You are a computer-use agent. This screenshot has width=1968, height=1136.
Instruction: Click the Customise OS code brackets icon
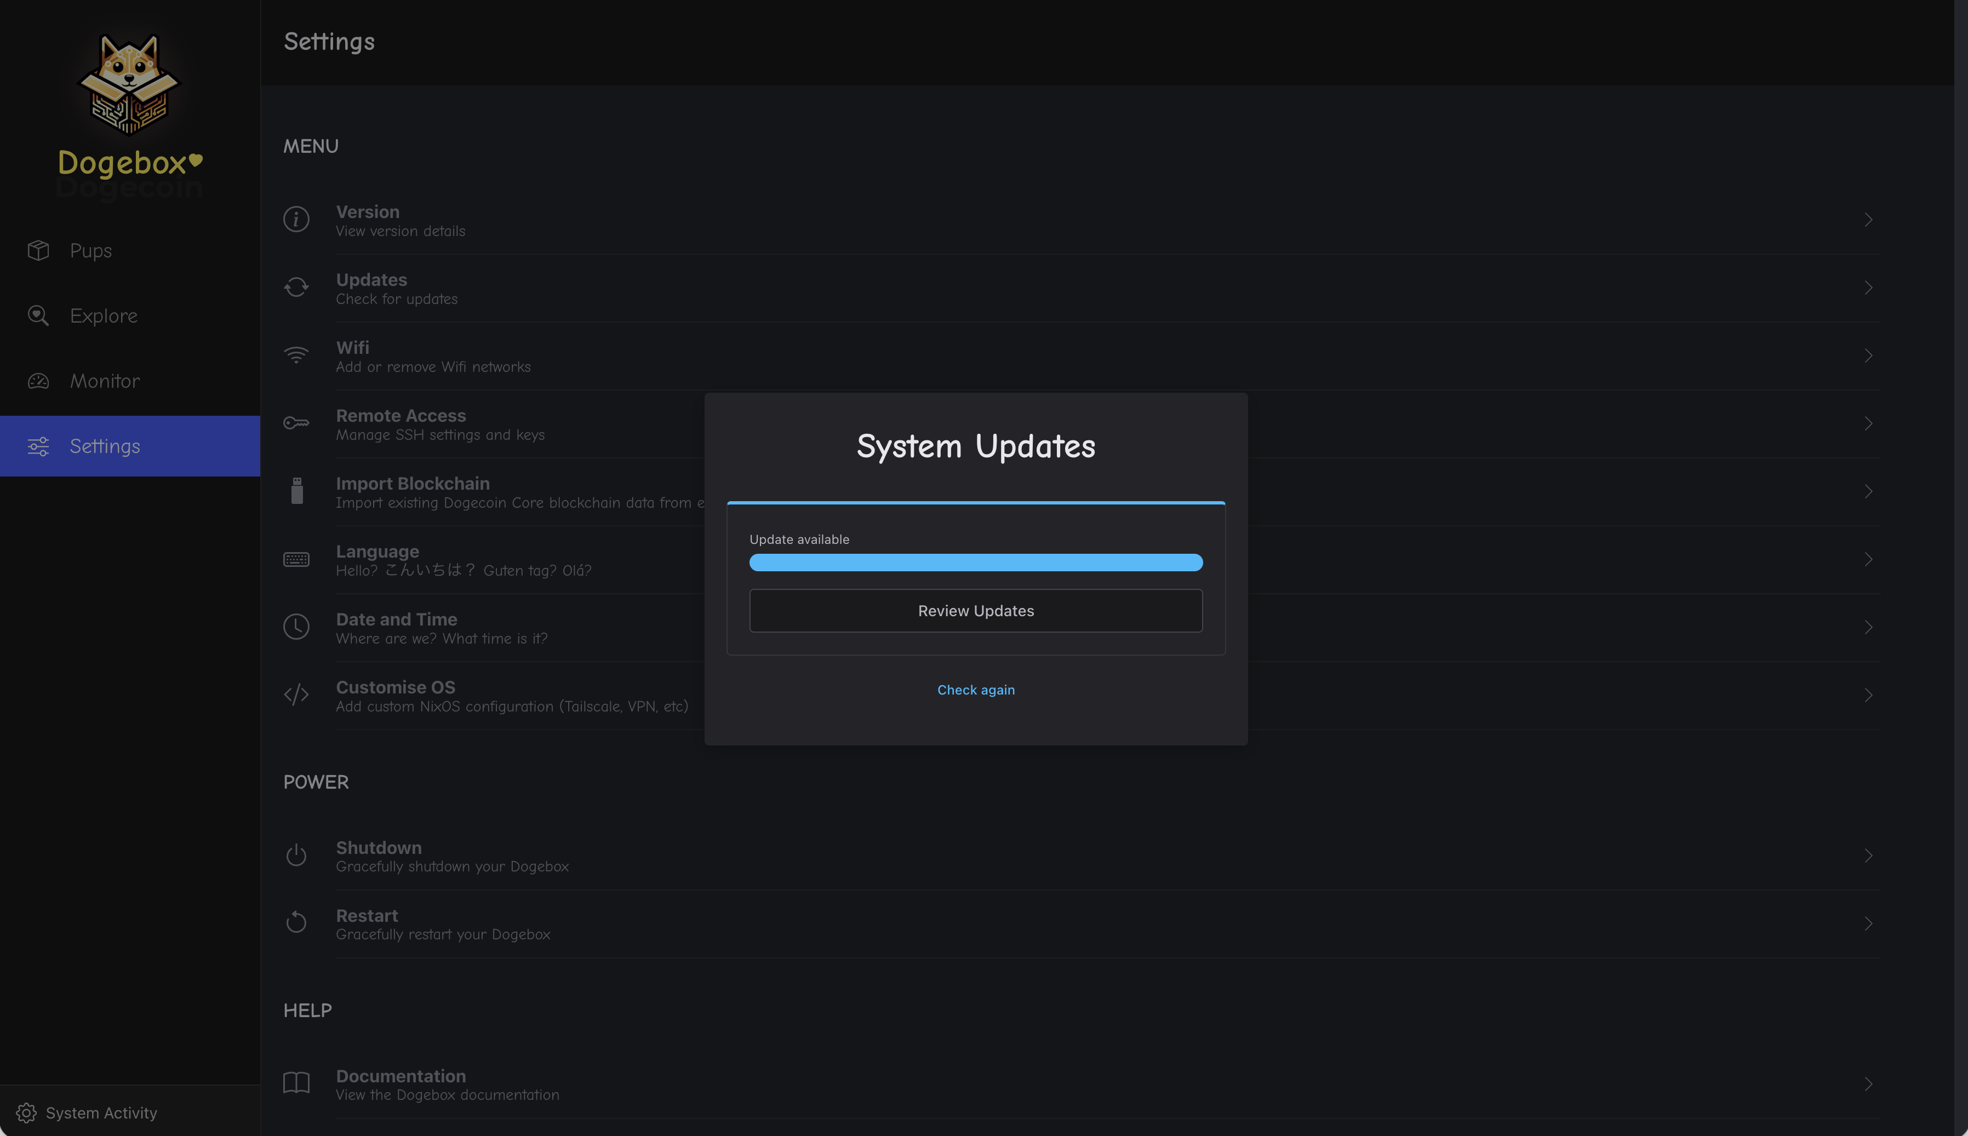(x=296, y=695)
